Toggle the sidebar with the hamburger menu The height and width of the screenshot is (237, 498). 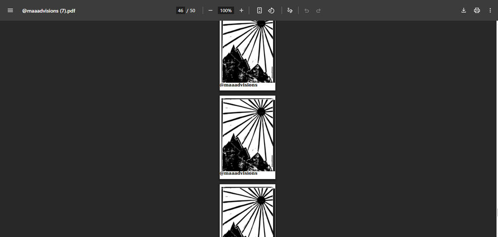10,11
